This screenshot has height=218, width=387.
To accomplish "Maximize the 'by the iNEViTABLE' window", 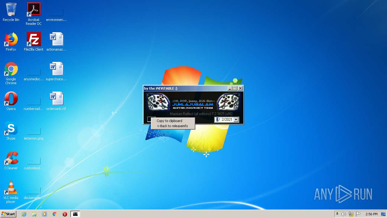I will pos(235,88).
